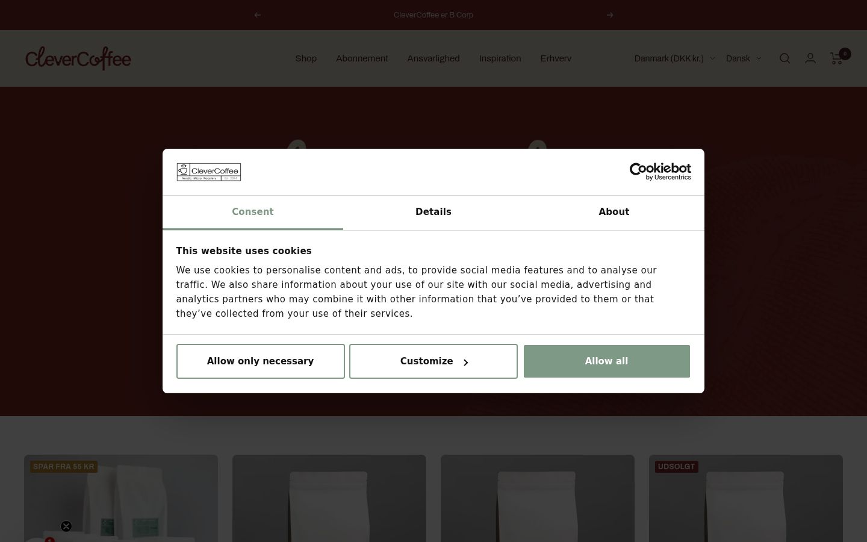The width and height of the screenshot is (867, 542).
Task: Open the Abonnement menu
Action: 362,58
